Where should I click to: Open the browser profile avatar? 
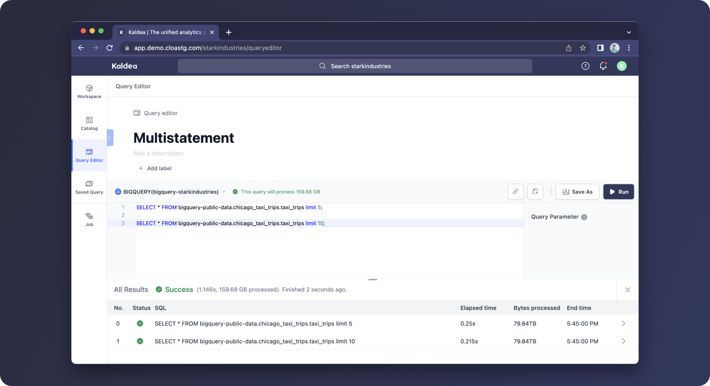pyautogui.click(x=614, y=48)
